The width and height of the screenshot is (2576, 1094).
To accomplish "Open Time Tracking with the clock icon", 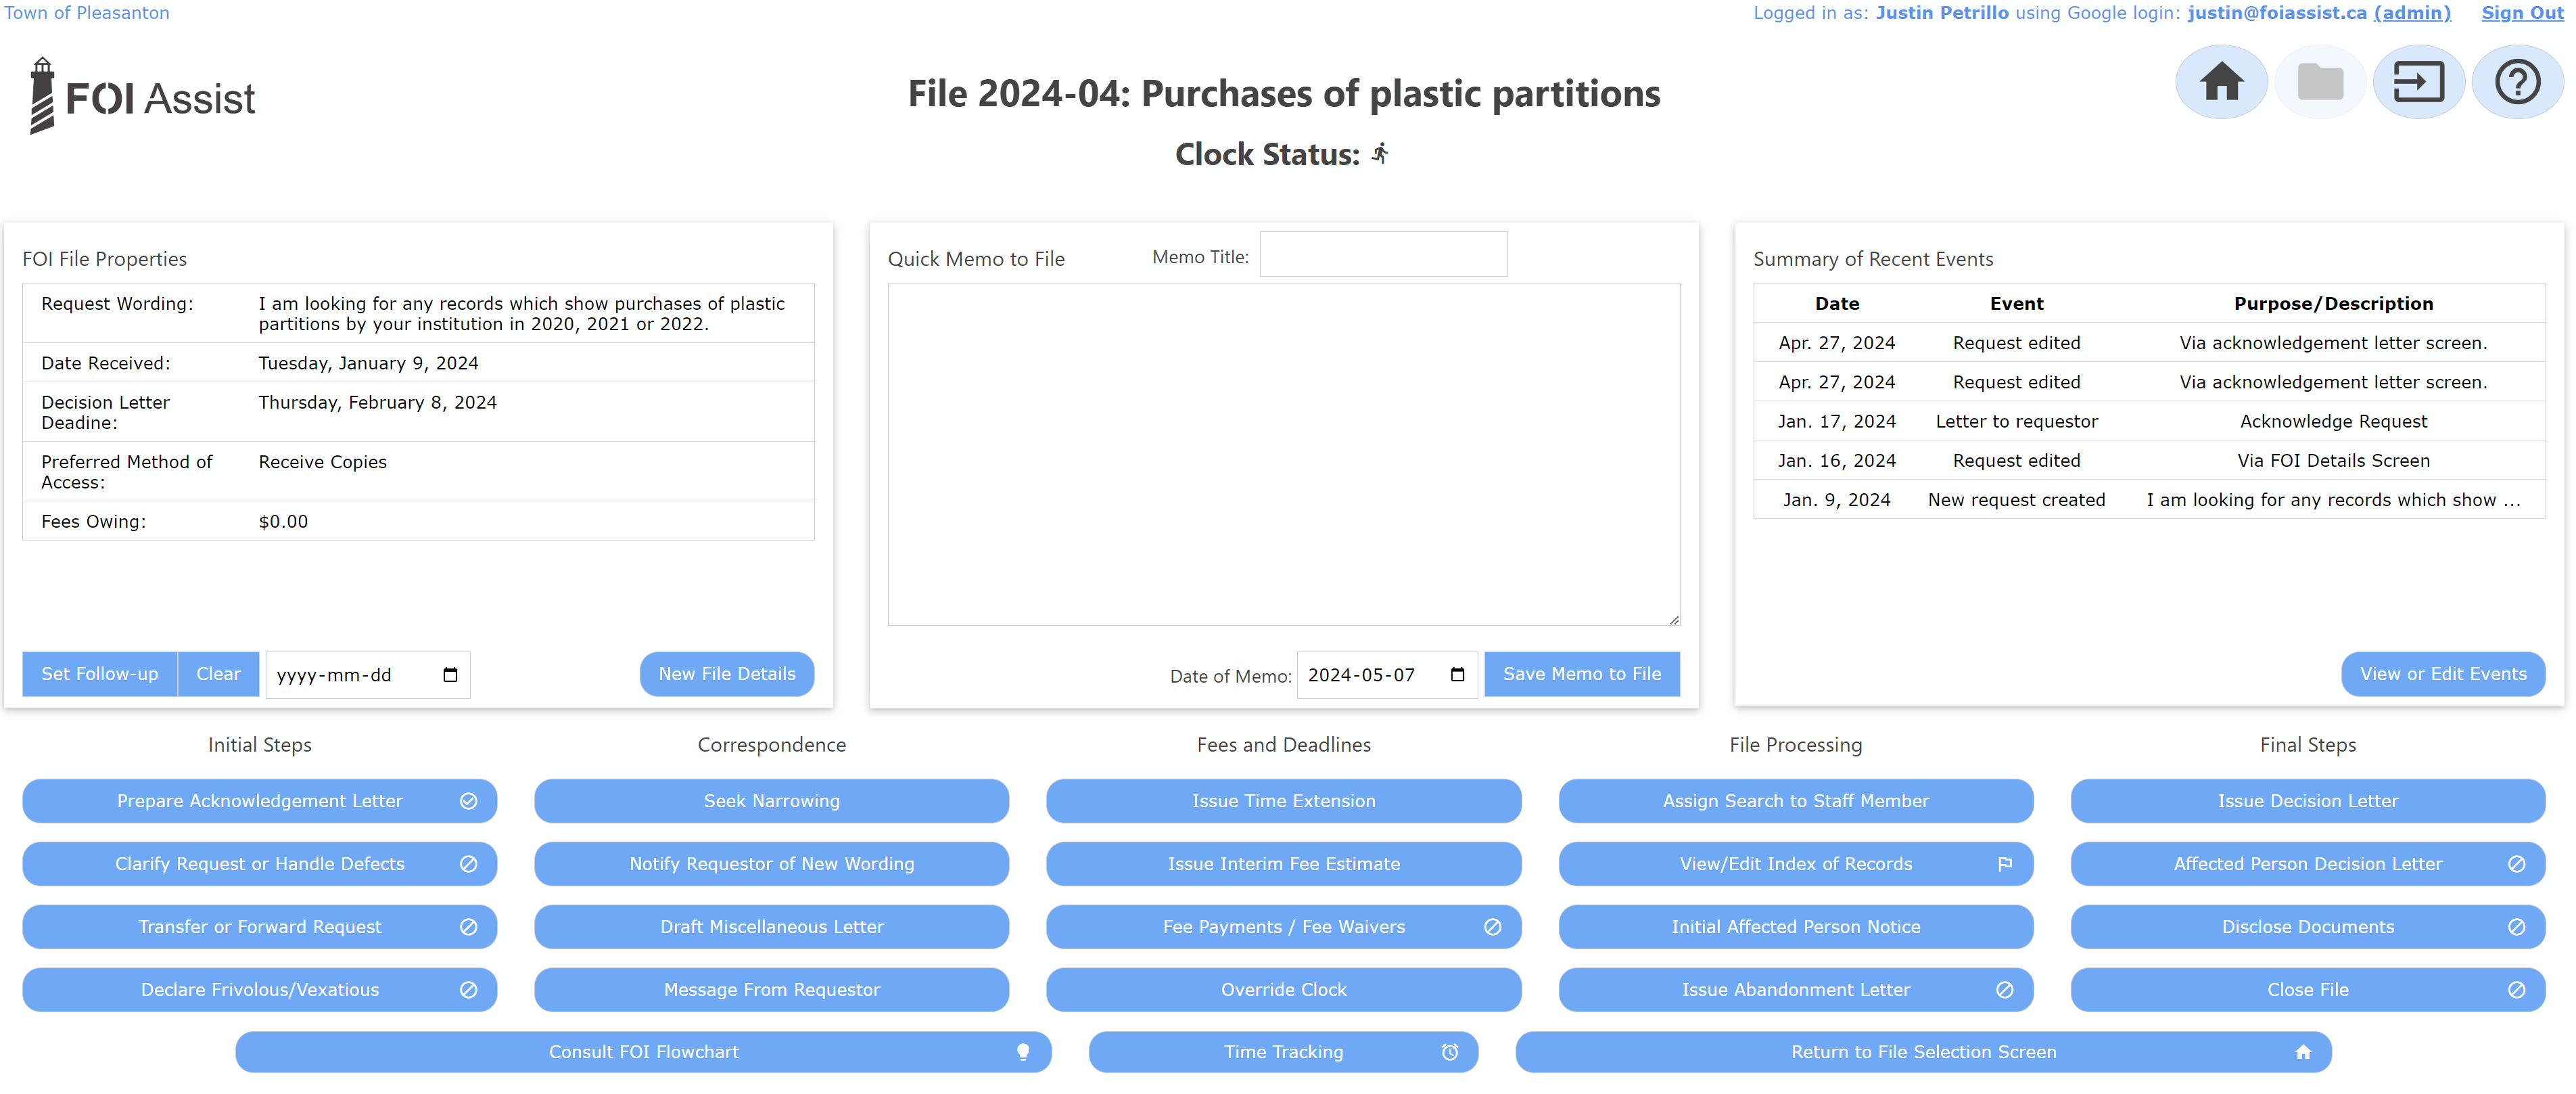I will (x=1283, y=1052).
